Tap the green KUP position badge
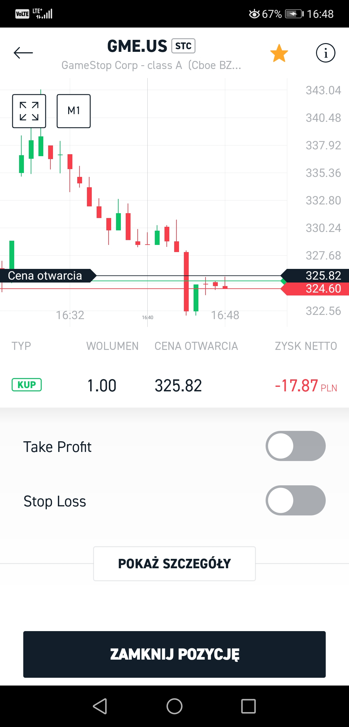 (x=26, y=385)
